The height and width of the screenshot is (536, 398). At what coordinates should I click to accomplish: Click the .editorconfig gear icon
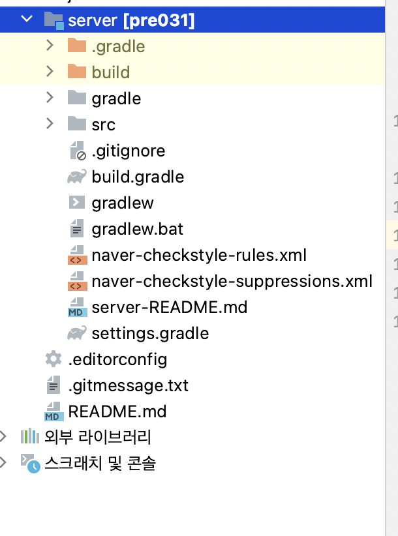point(54,359)
